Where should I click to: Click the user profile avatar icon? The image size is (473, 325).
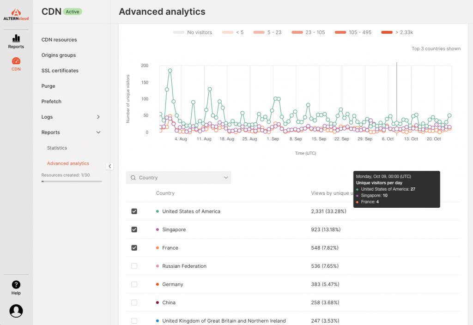tap(16, 311)
